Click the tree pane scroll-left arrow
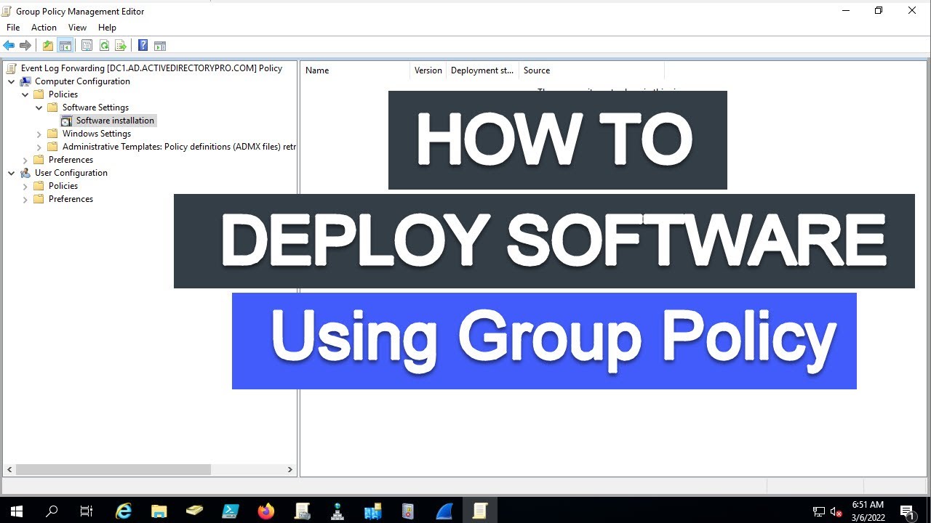This screenshot has height=523, width=931. [8, 470]
